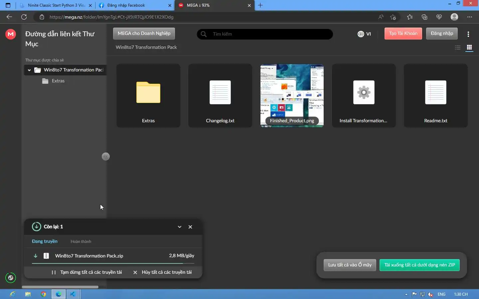Click the search magnifier icon
The height and width of the screenshot is (299, 479).
[204, 34]
